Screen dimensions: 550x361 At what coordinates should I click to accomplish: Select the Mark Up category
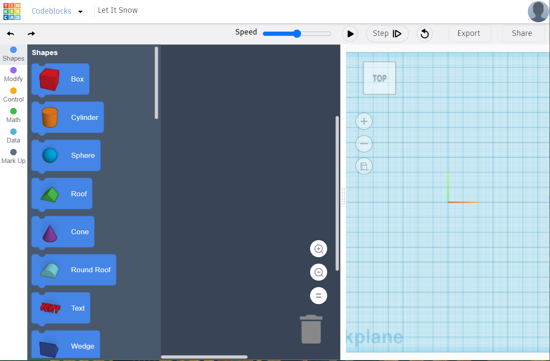13,157
